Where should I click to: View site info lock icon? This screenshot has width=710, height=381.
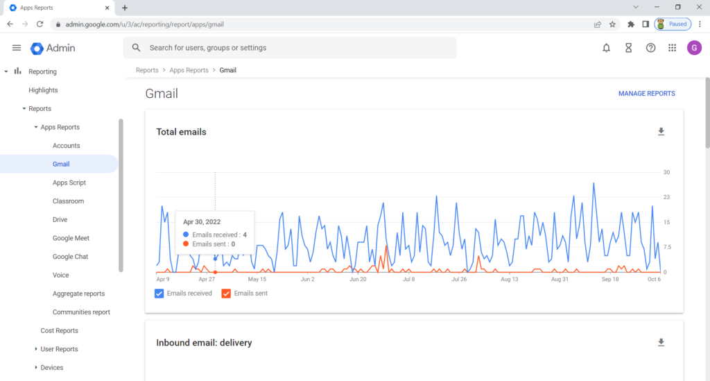pyautogui.click(x=58, y=24)
